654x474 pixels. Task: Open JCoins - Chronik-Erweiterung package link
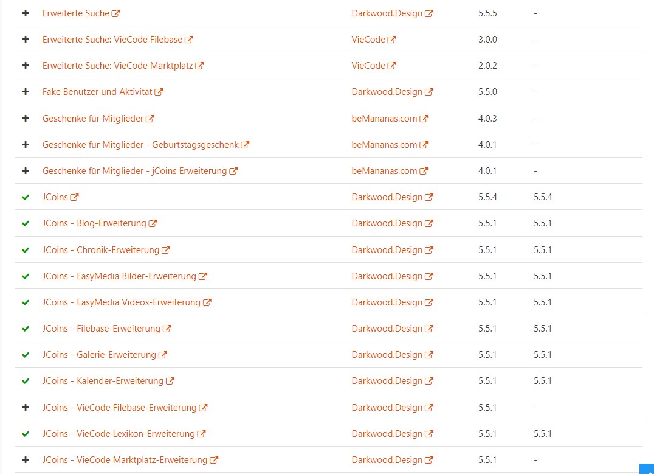(100, 250)
